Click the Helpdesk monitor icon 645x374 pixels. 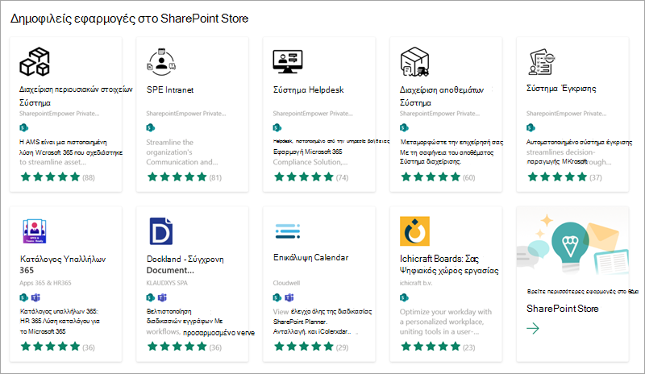point(288,62)
